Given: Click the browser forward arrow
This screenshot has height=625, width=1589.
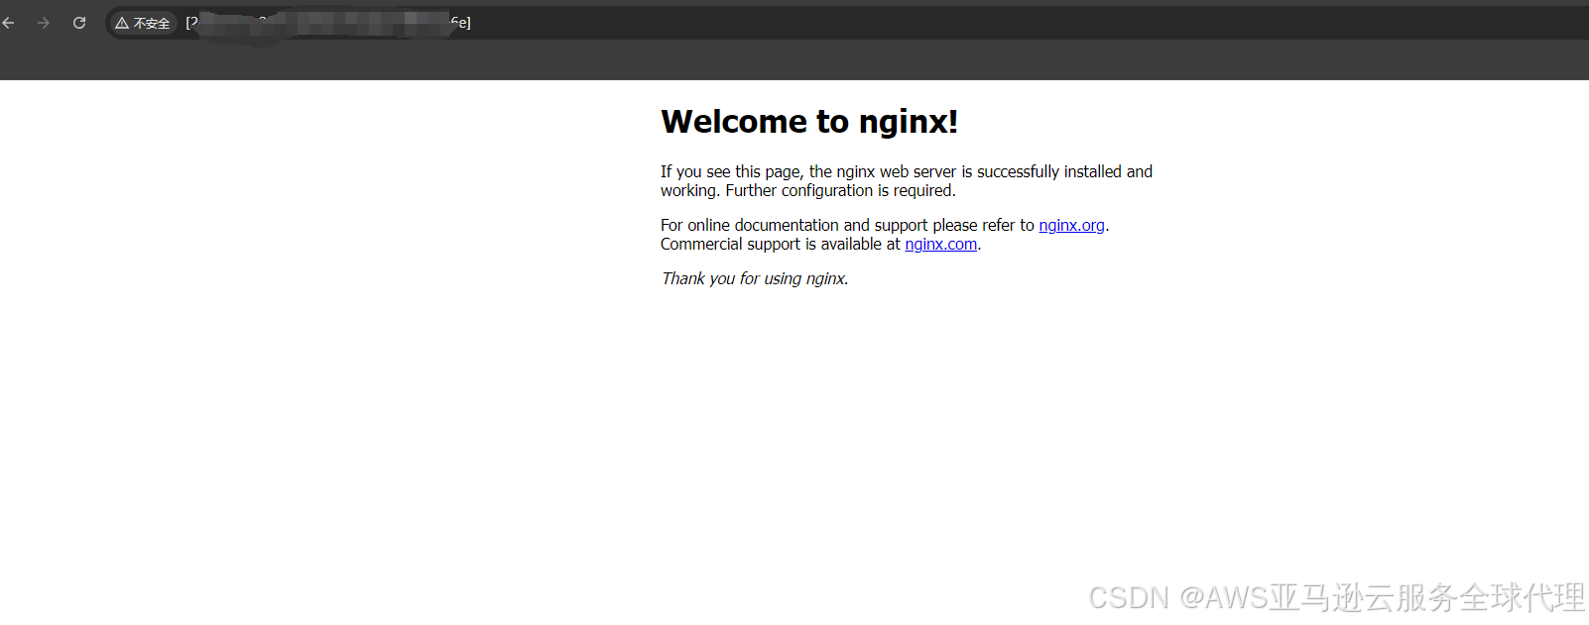Looking at the screenshot, I should pyautogui.click(x=44, y=23).
